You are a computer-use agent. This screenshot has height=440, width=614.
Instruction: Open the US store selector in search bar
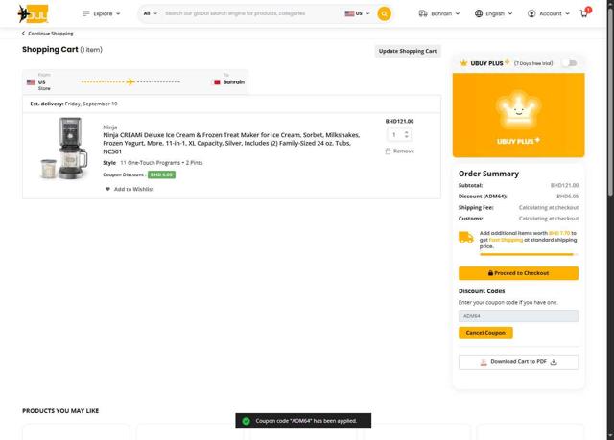click(x=357, y=13)
